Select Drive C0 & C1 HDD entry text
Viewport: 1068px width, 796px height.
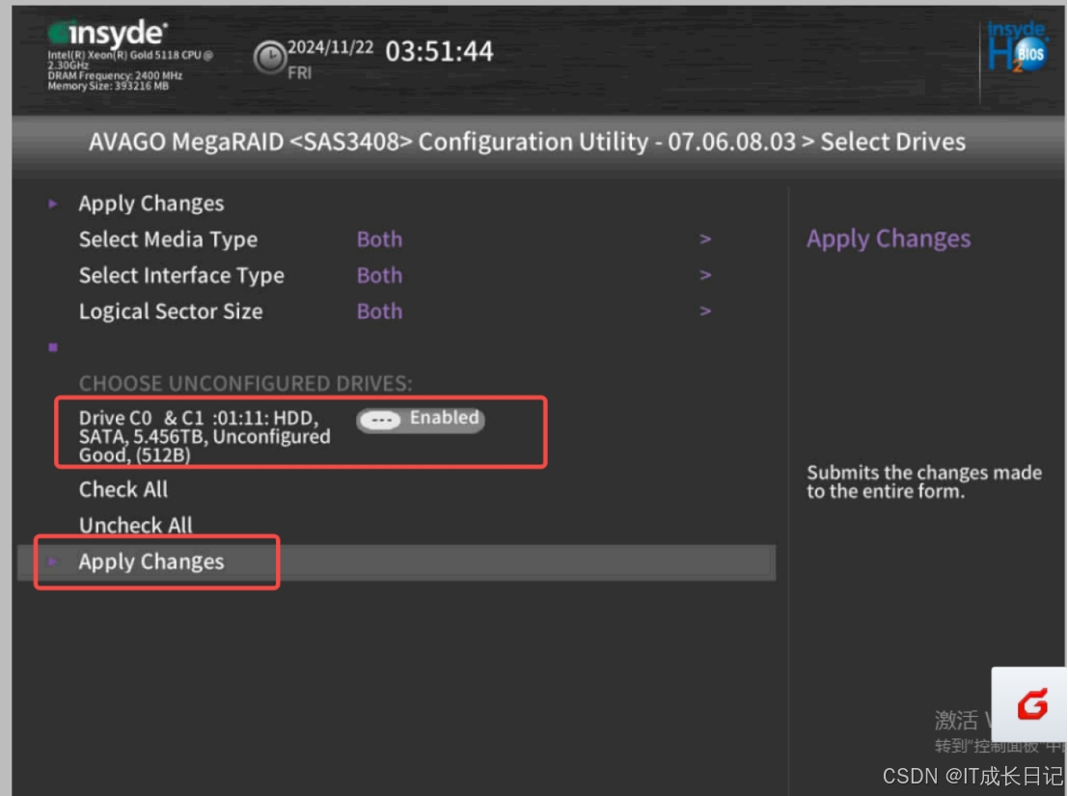click(205, 436)
